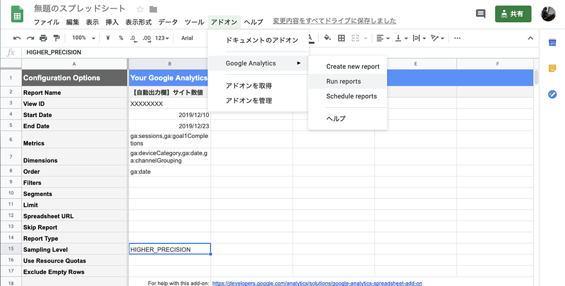The height and width of the screenshot is (286, 565).
Task: Open Google Tasks in the side panel
Action: [x=552, y=94]
